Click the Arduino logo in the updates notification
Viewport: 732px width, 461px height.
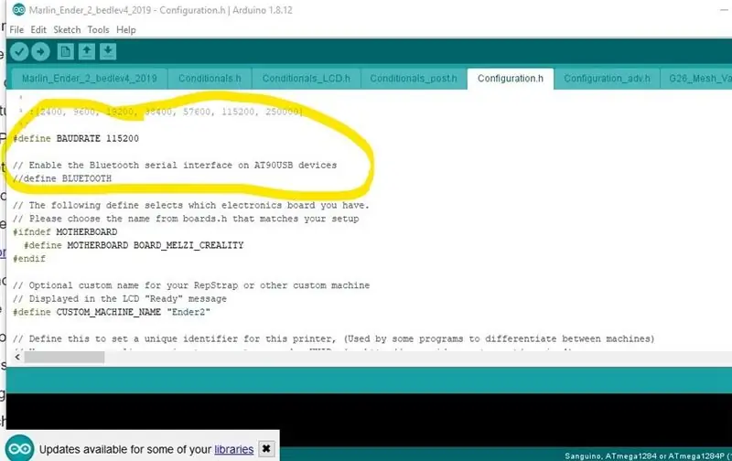(19, 448)
